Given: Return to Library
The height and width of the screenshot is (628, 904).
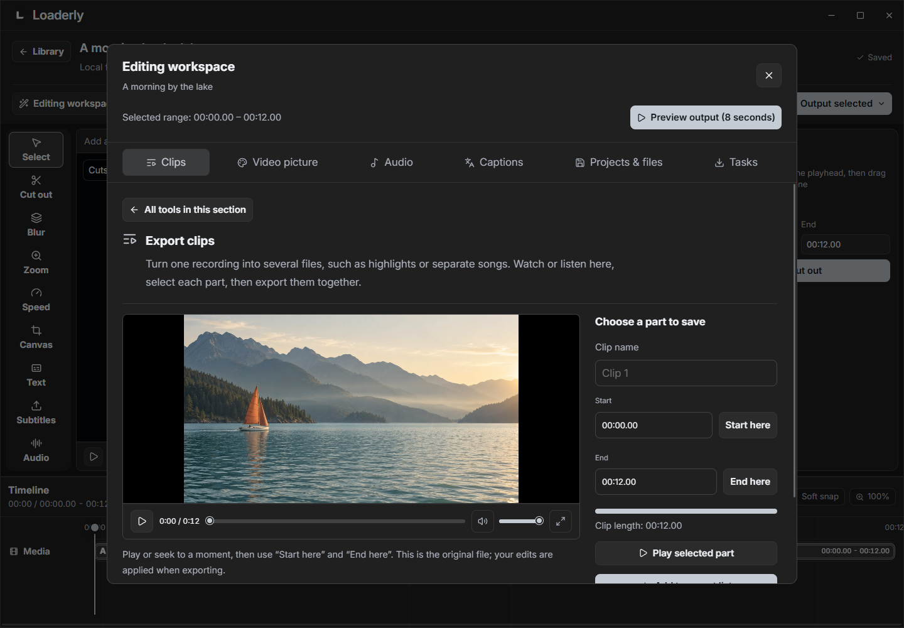Looking at the screenshot, I should (x=41, y=51).
